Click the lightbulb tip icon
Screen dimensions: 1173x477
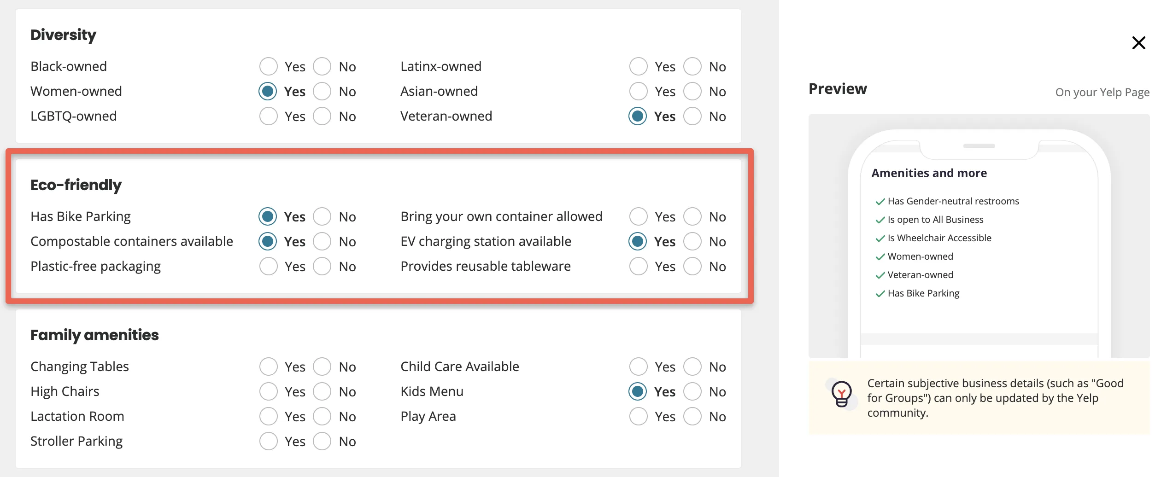click(x=841, y=394)
